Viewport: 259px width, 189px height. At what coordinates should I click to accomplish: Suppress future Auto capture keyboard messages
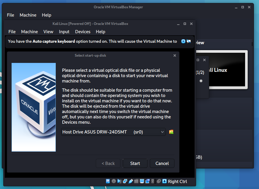[189, 41]
